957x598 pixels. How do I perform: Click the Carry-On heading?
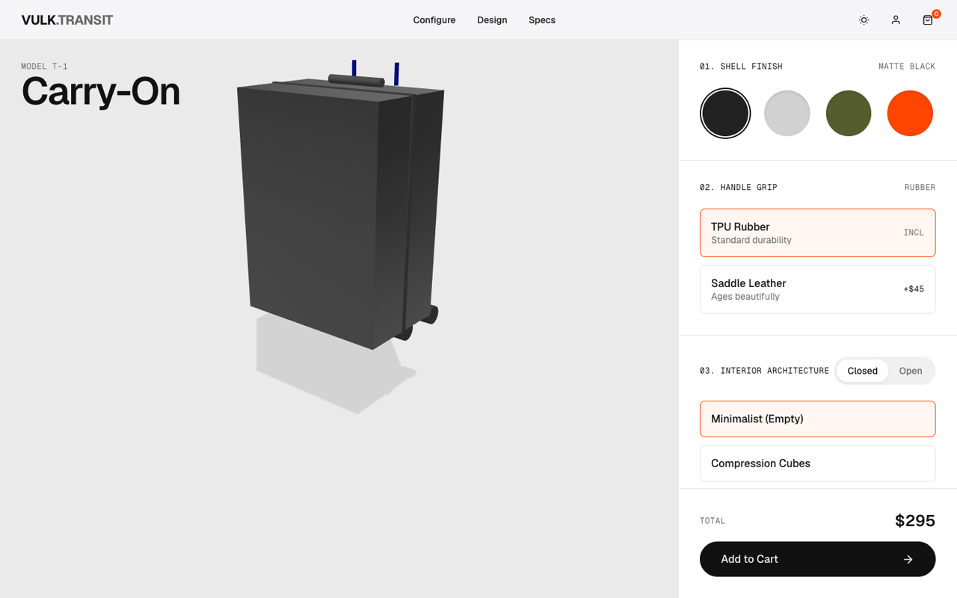100,91
